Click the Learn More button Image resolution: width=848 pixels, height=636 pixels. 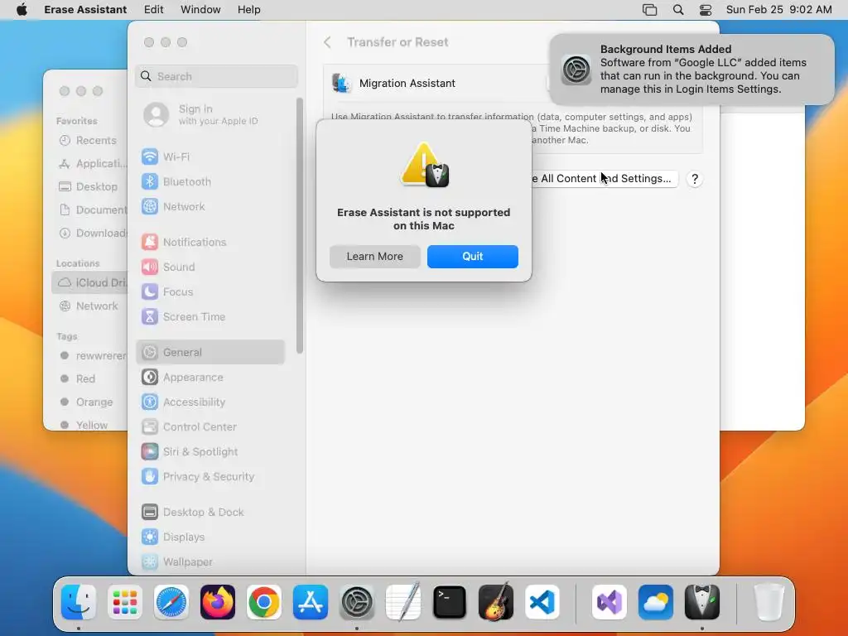point(375,257)
